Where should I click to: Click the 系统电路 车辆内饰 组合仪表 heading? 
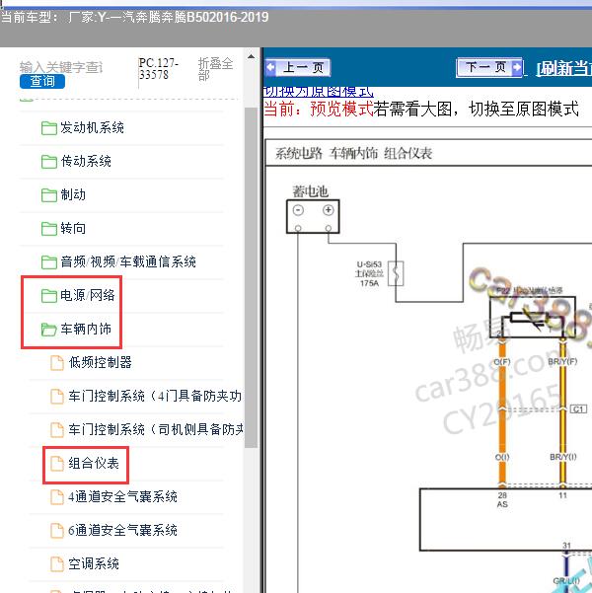pyautogui.click(x=353, y=154)
